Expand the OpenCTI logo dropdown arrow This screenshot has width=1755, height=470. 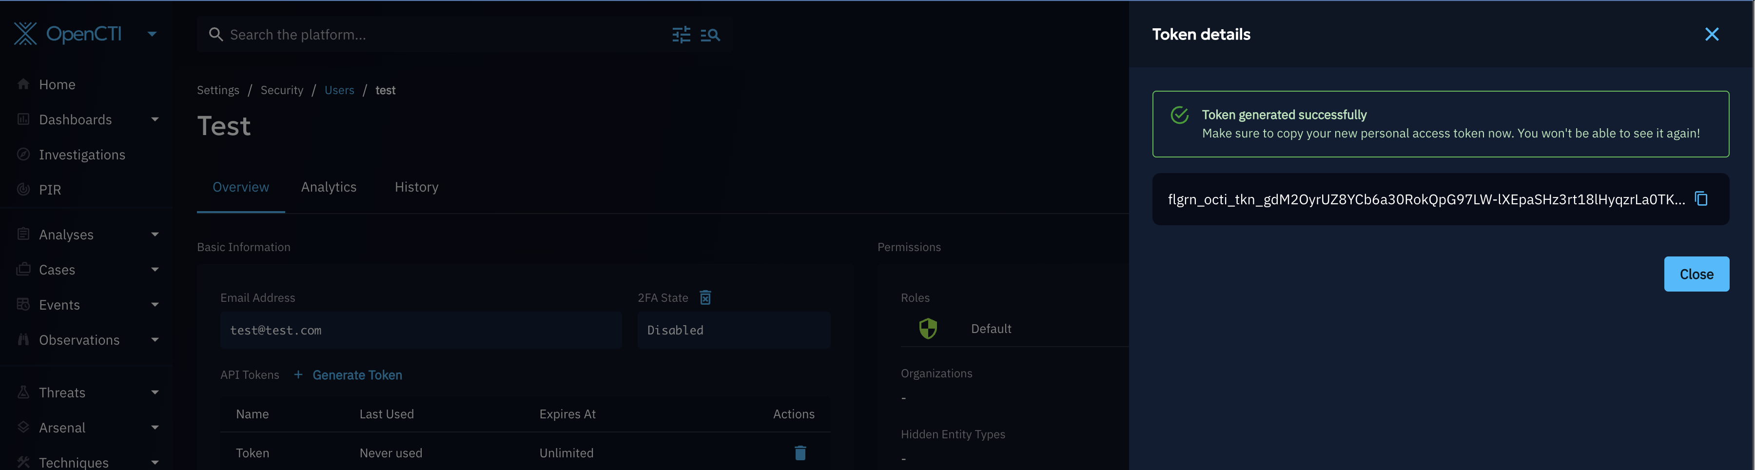(x=152, y=34)
